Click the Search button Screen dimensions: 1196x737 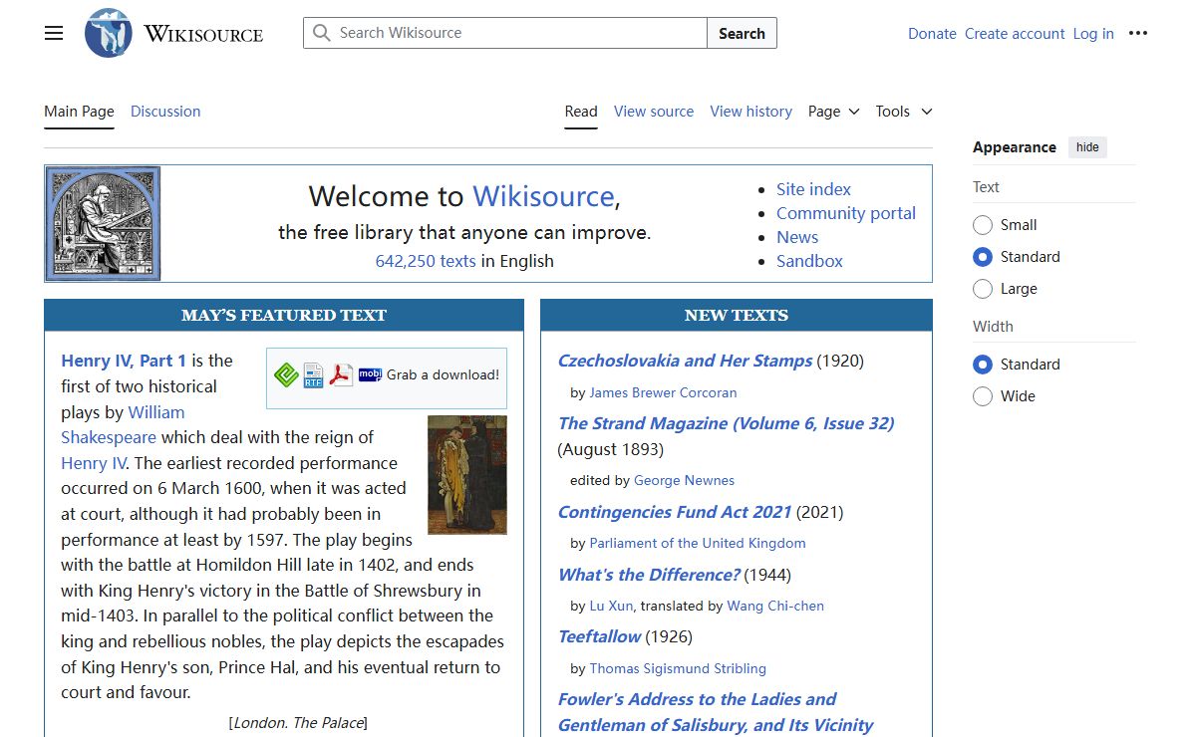click(x=742, y=33)
